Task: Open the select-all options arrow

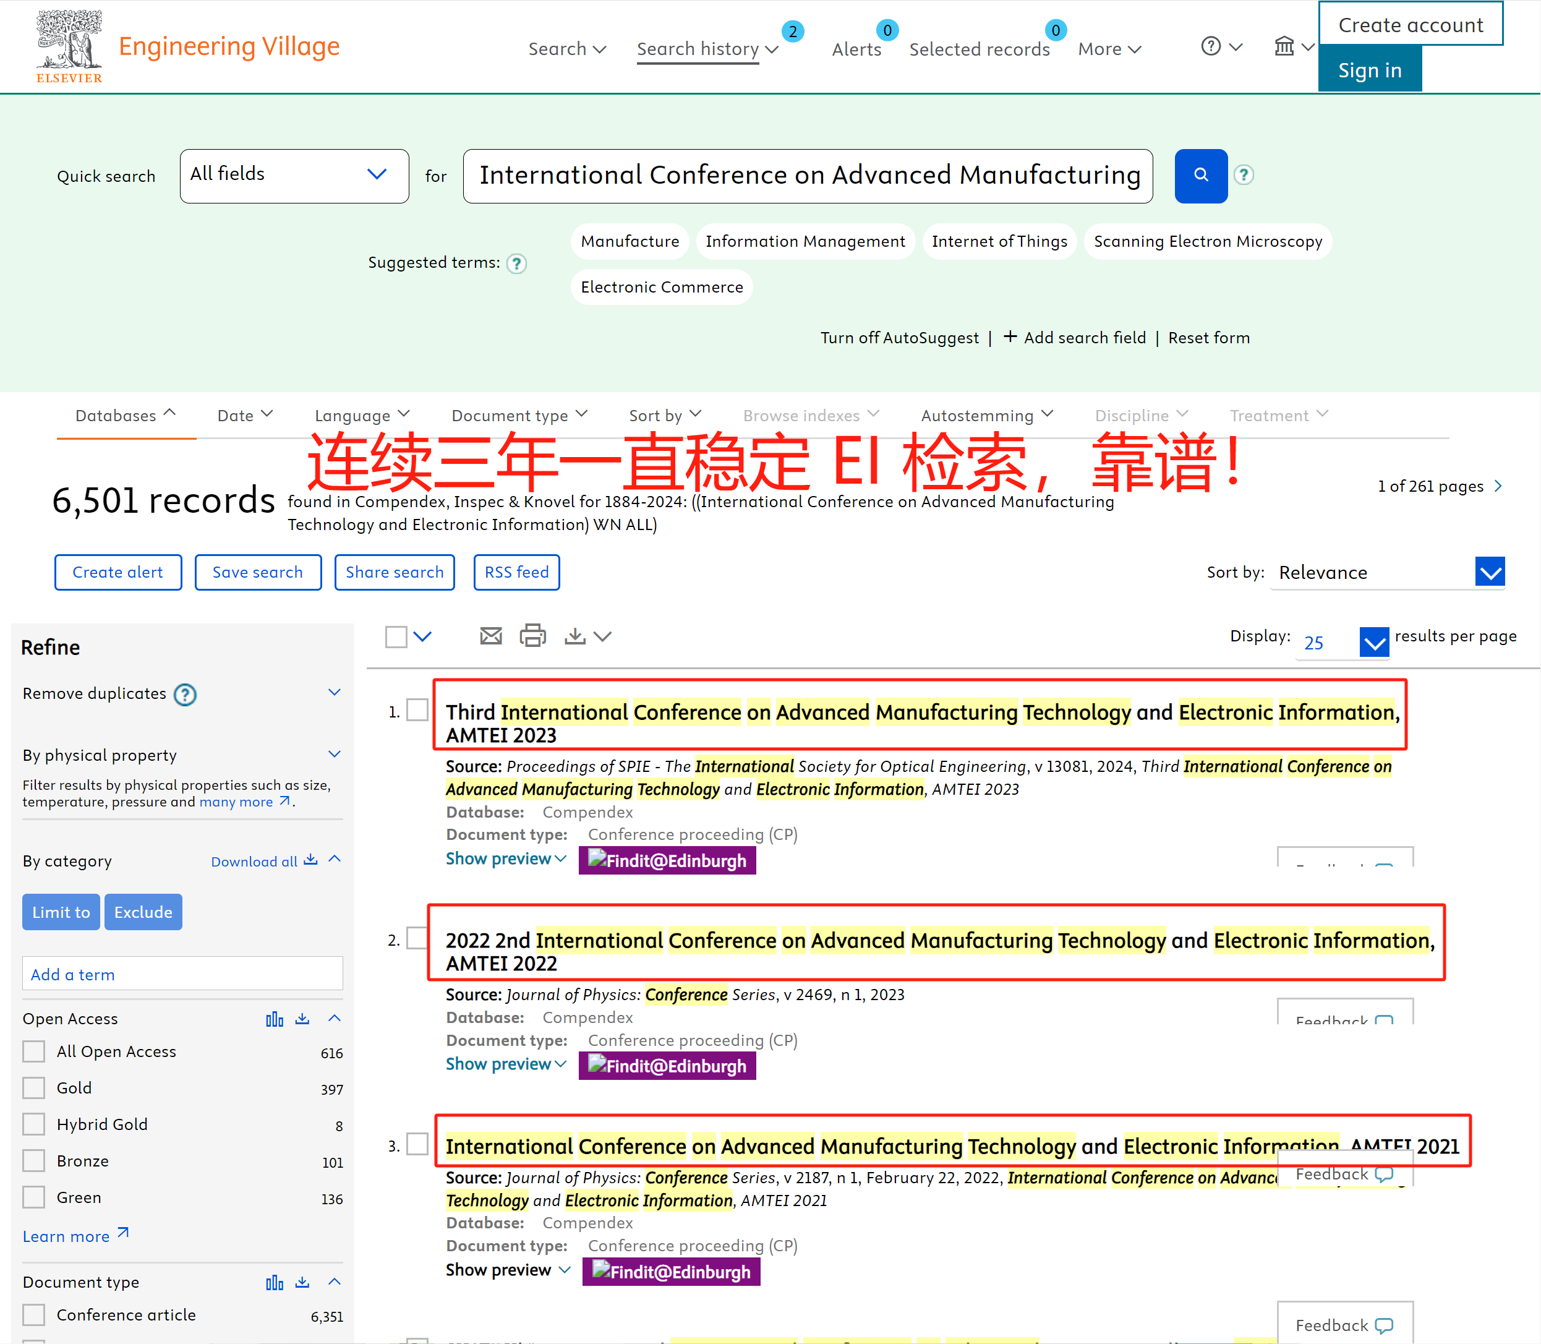Action: (x=423, y=637)
